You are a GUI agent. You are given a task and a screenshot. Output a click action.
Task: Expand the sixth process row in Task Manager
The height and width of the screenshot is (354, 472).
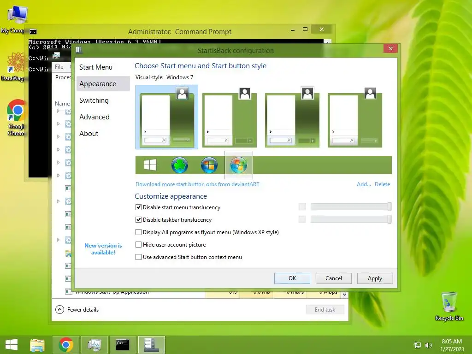[x=58, y=176]
